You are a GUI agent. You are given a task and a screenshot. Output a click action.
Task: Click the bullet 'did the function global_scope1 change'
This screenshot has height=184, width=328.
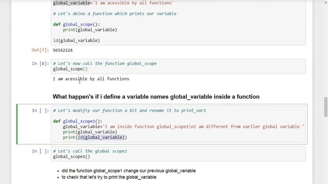129,171
